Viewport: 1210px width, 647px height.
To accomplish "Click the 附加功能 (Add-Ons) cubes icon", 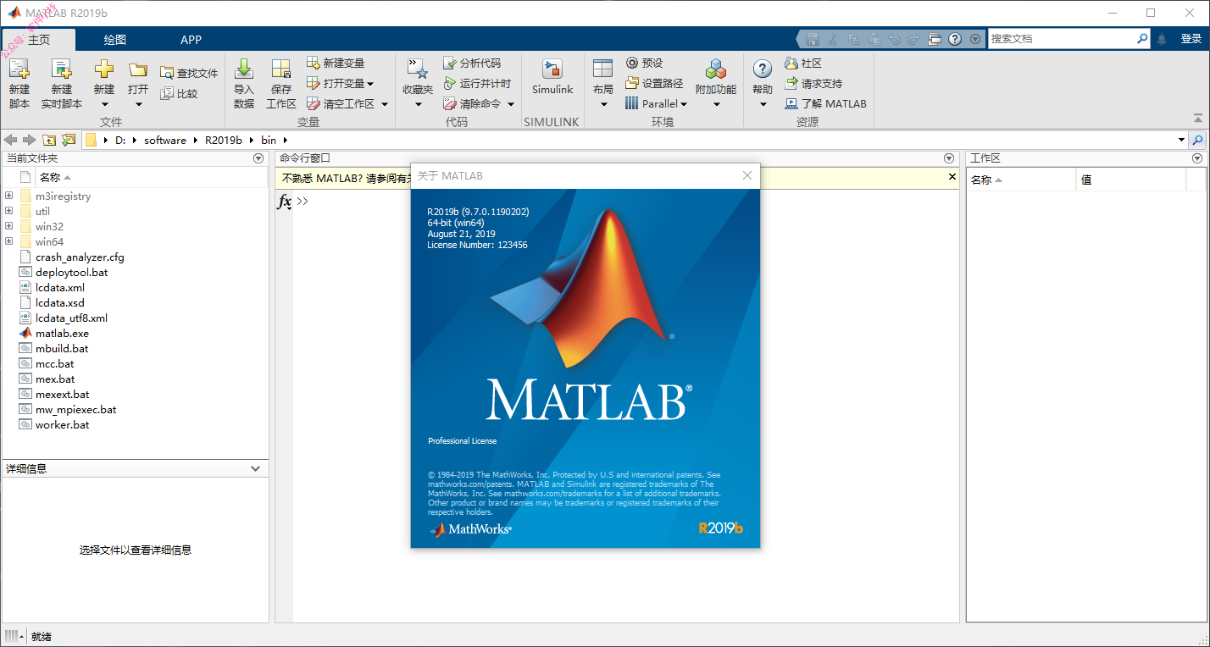I will 716,69.
